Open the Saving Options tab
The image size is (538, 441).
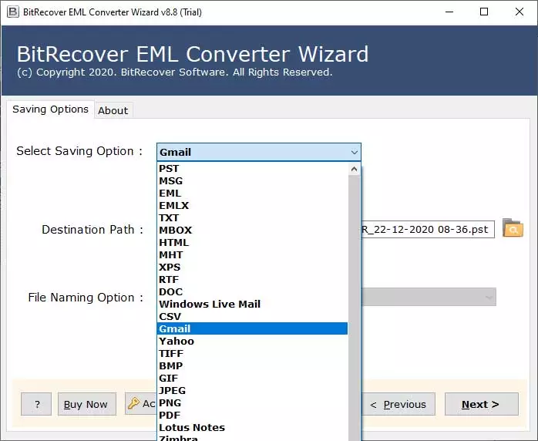(50, 109)
